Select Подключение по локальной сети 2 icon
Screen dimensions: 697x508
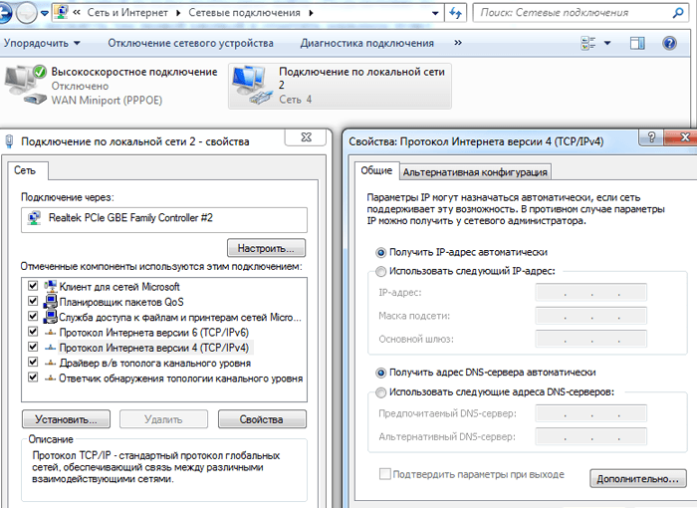click(x=251, y=85)
